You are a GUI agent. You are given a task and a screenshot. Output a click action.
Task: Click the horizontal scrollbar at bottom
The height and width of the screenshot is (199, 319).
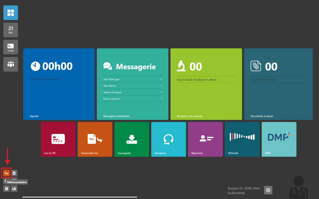80,197
